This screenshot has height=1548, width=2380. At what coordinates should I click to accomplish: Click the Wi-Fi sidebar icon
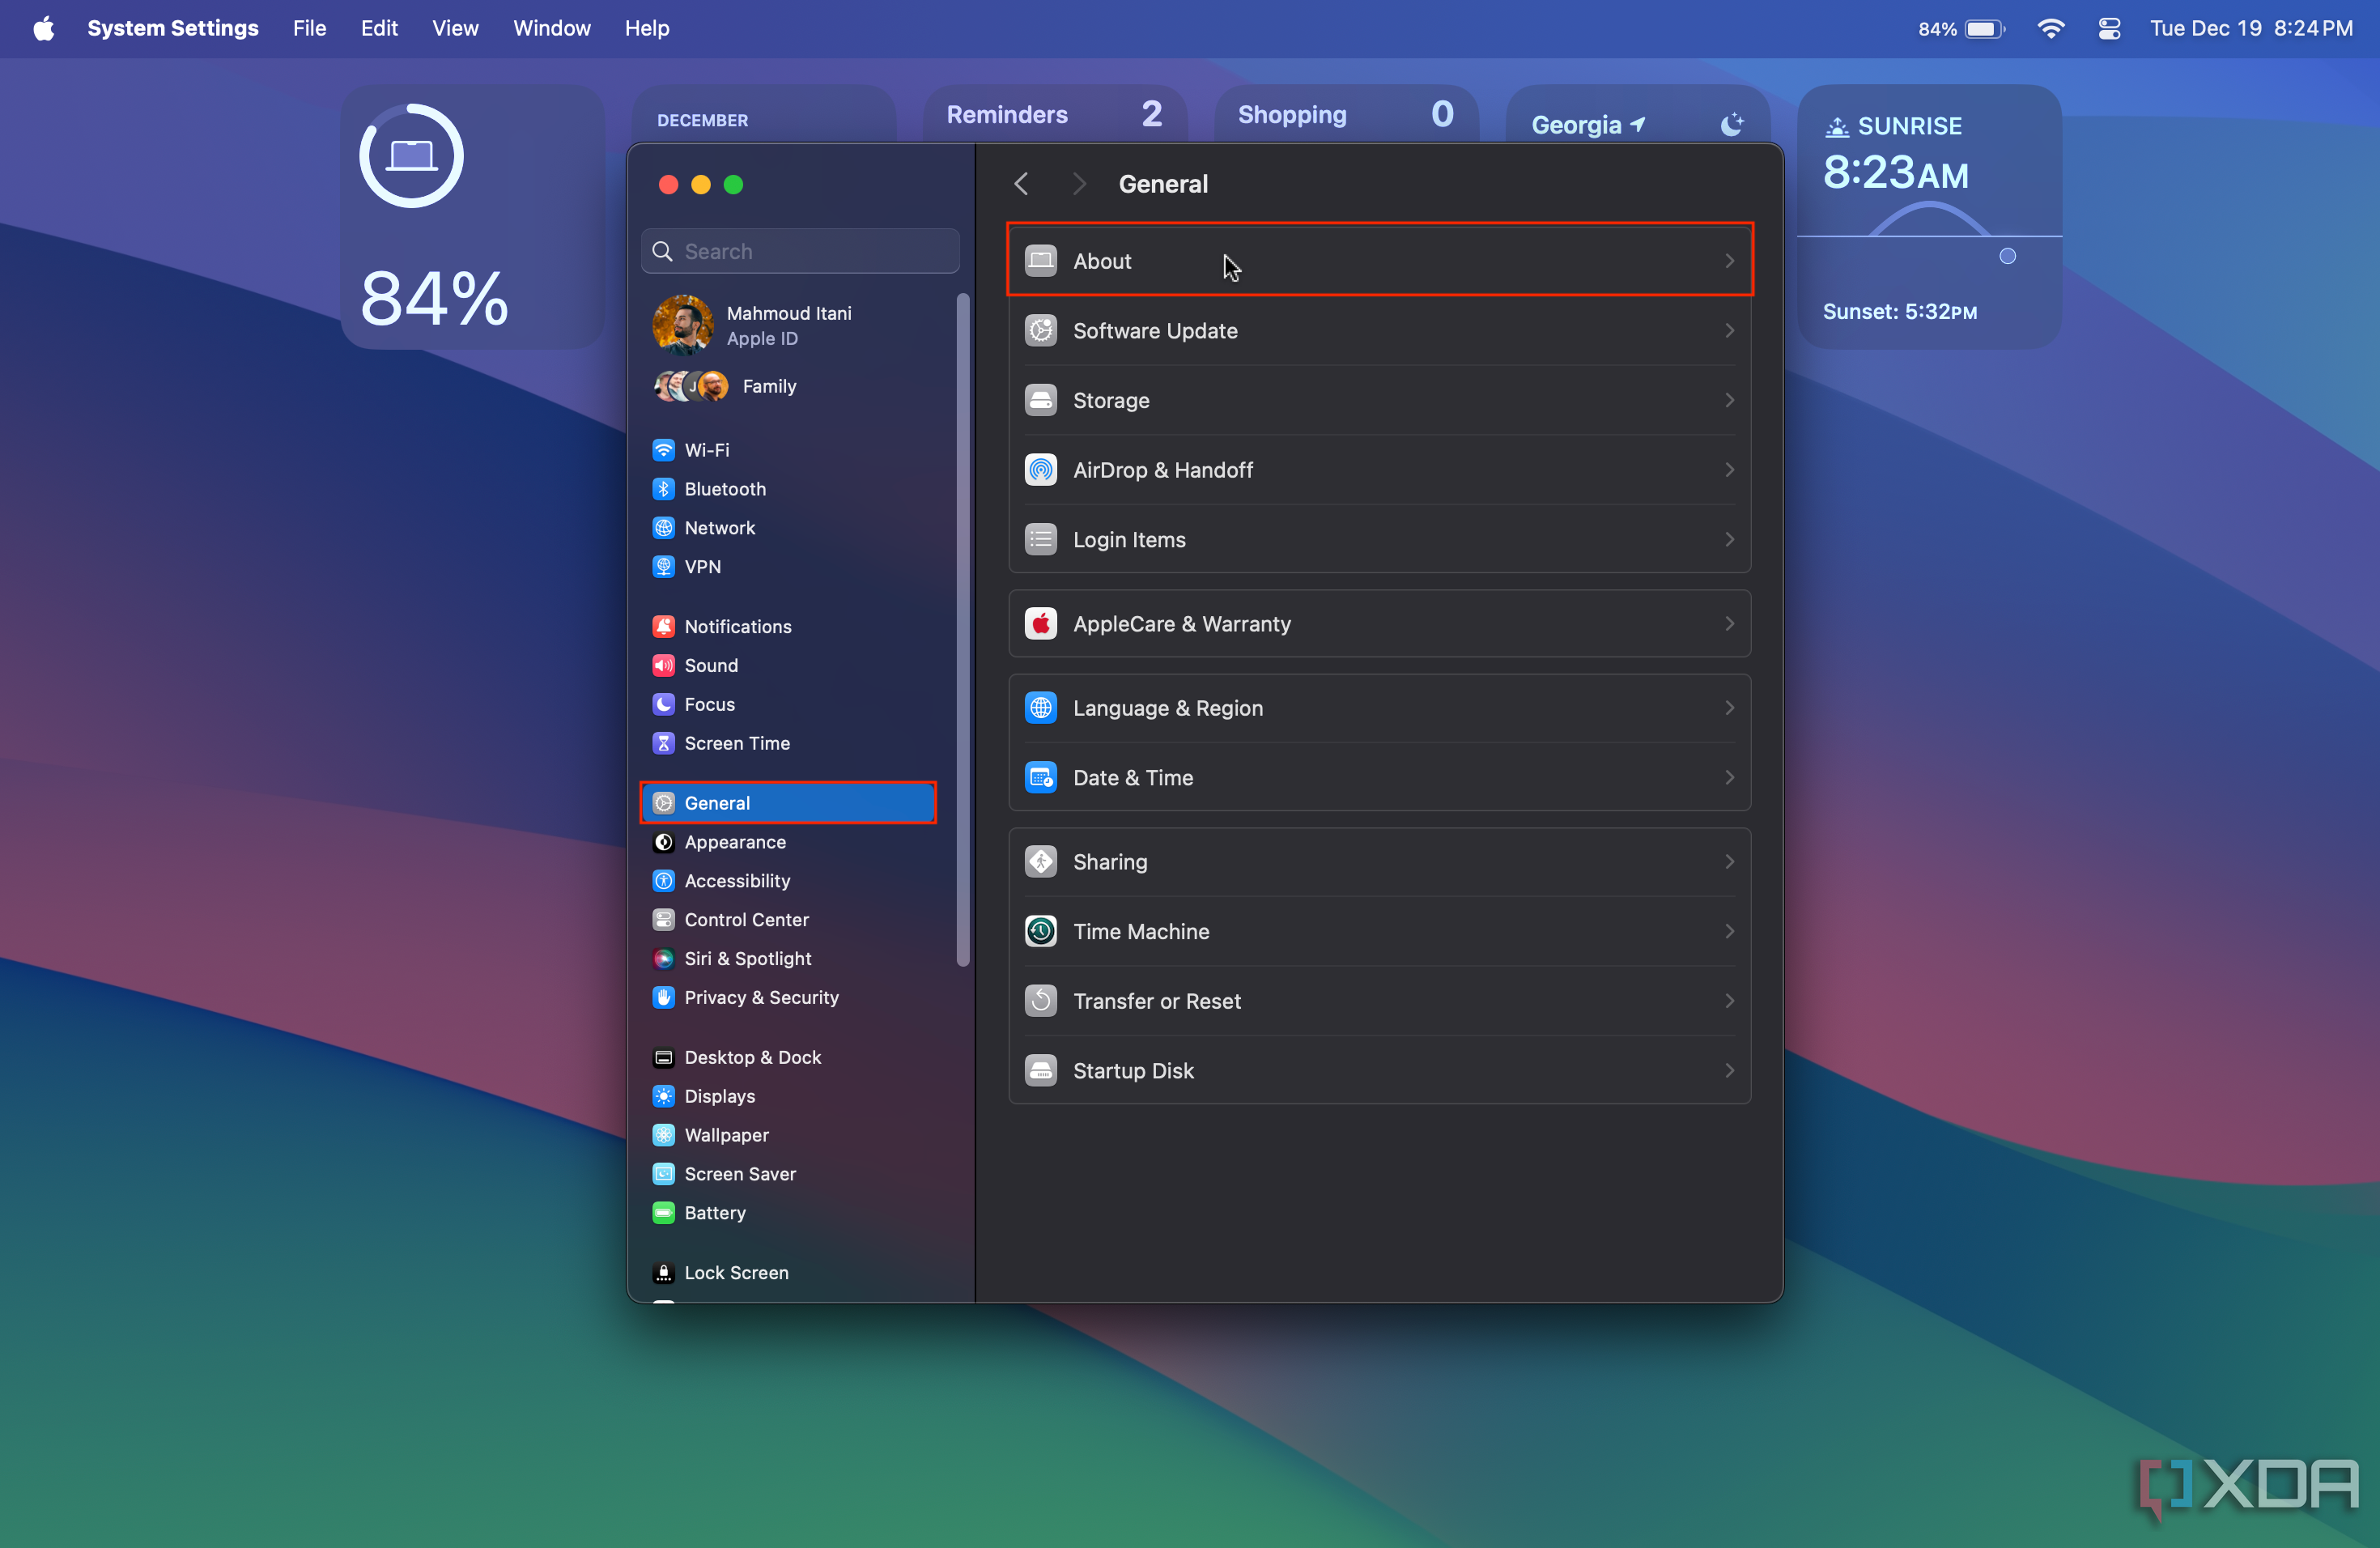click(663, 450)
